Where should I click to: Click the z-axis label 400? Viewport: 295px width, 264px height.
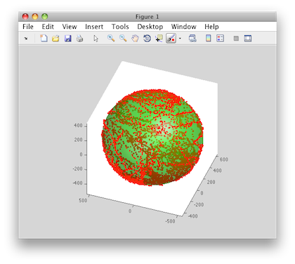pos(78,126)
